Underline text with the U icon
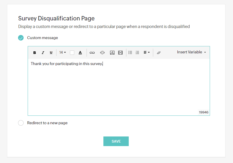 [51, 53]
